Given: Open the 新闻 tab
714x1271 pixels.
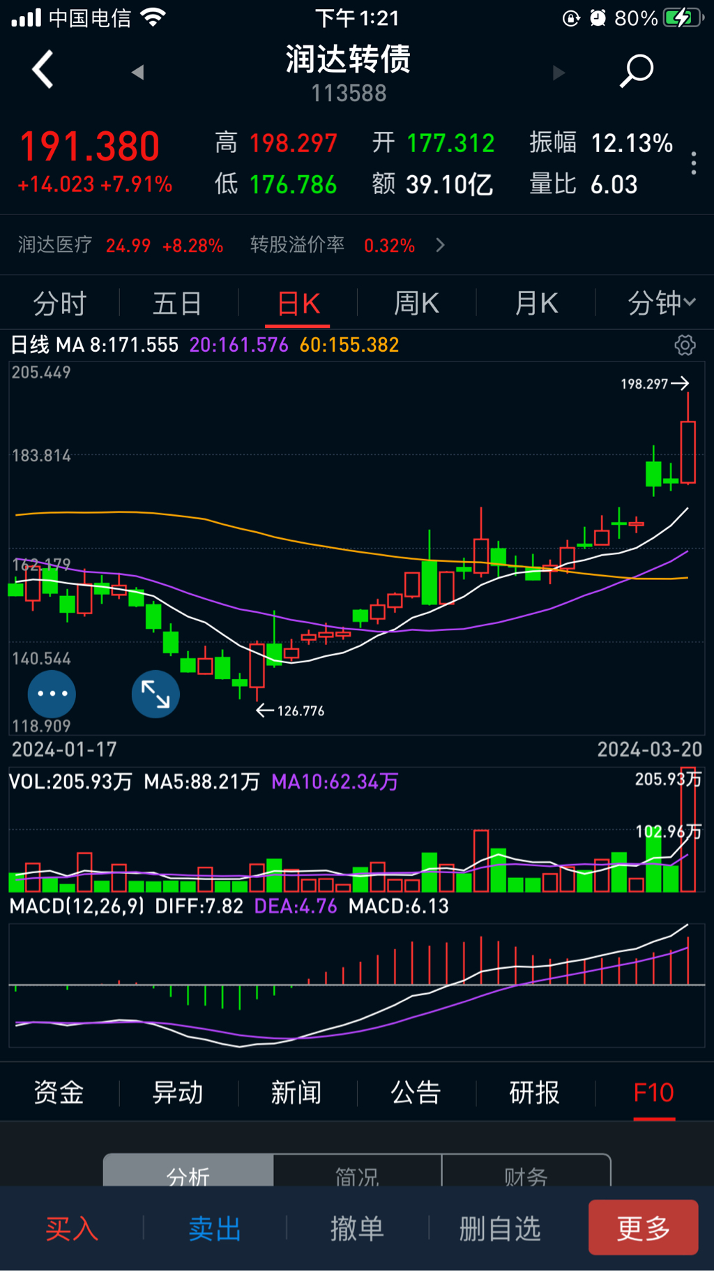Looking at the screenshot, I should coord(296,1092).
